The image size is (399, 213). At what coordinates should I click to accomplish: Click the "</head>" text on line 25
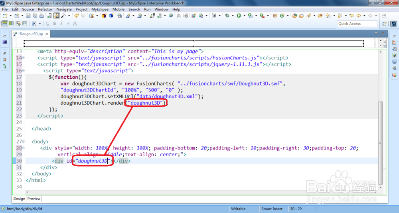pos(41,129)
